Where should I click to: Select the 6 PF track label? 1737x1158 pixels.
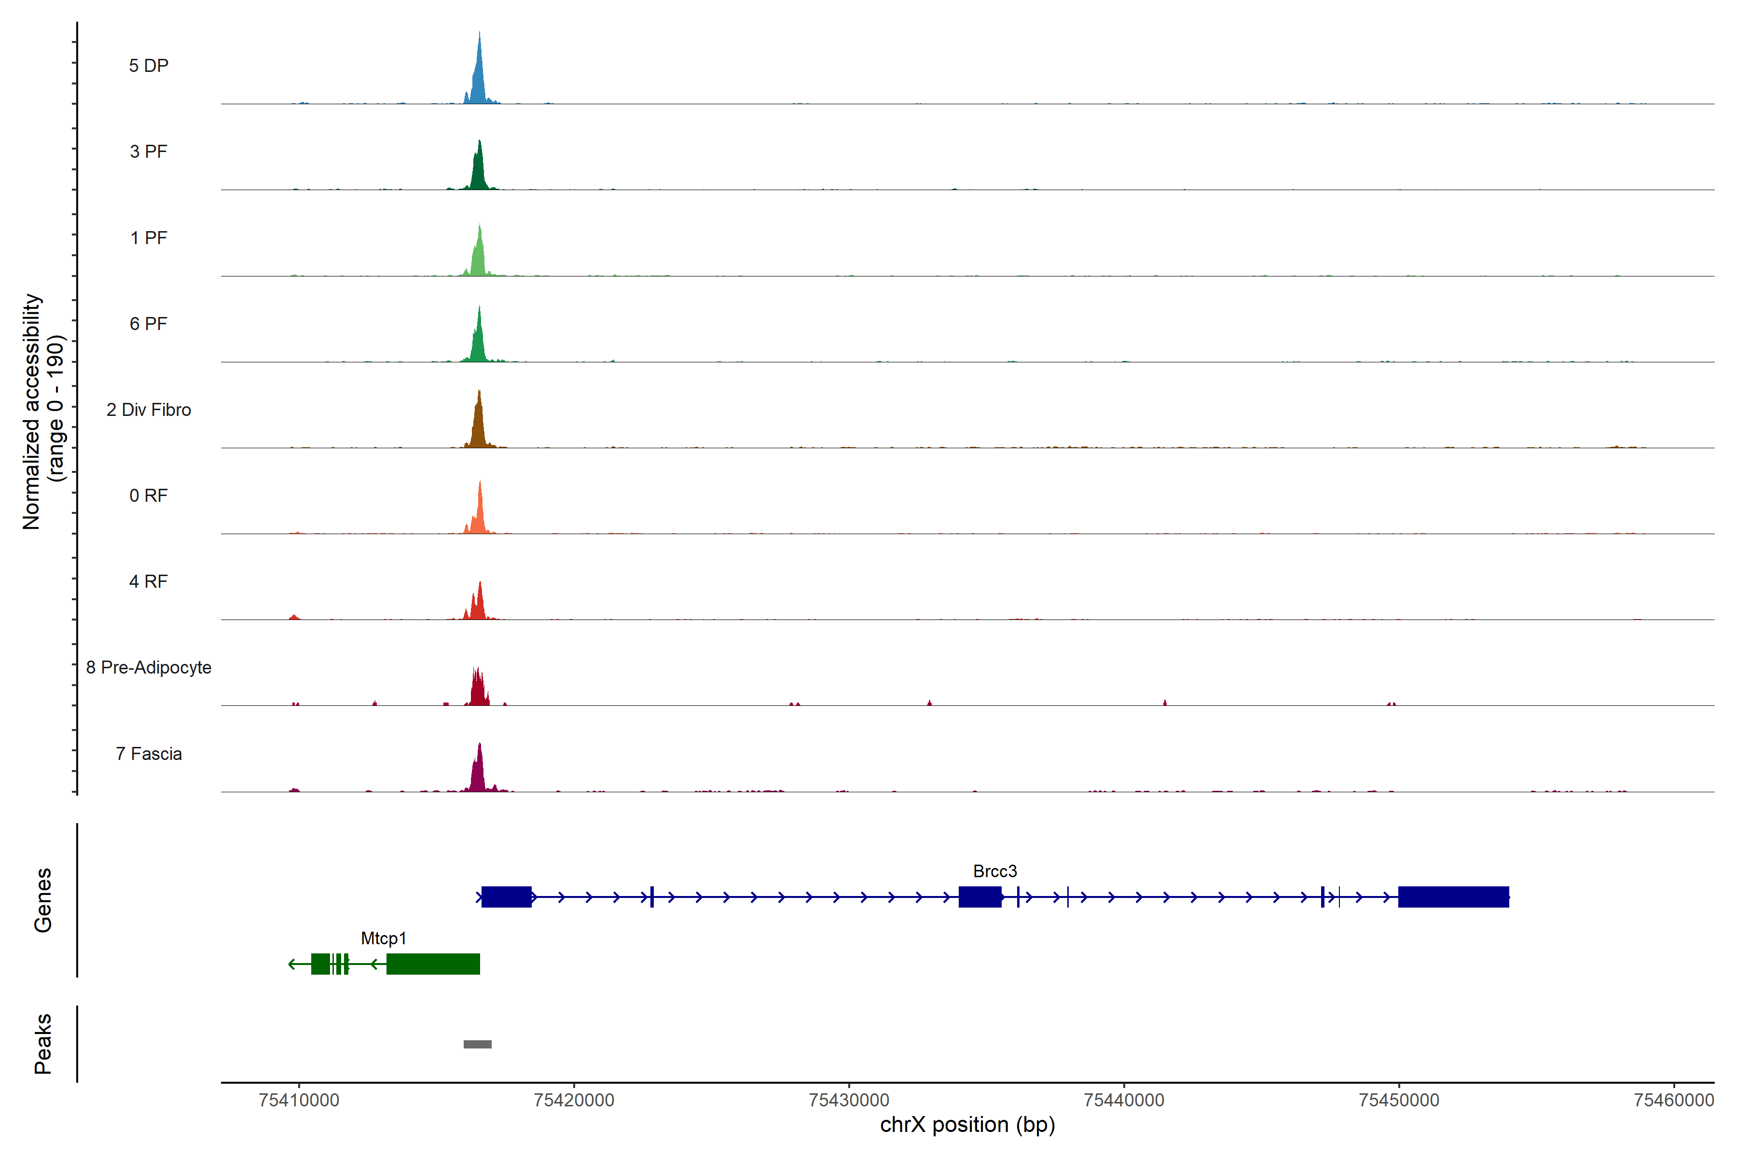(149, 323)
